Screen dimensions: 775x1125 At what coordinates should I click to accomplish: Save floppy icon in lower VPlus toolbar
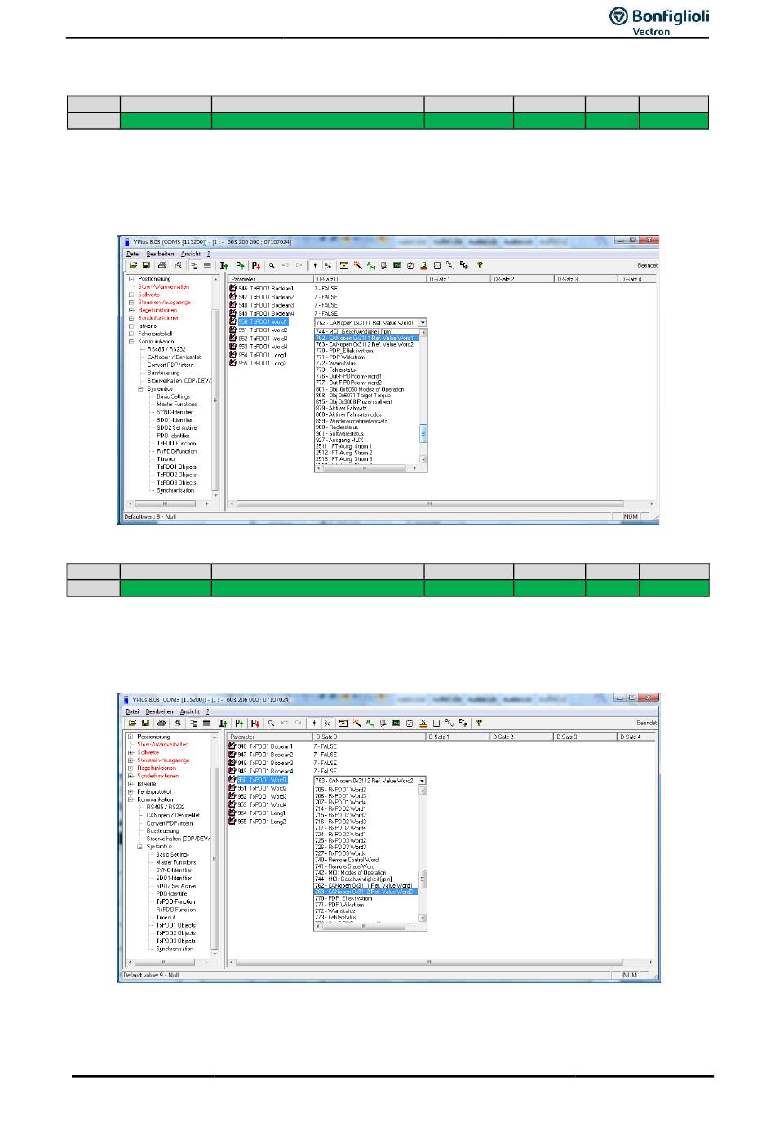(145, 723)
